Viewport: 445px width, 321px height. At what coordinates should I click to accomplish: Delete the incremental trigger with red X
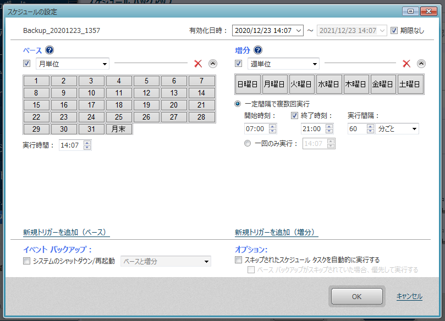pyautogui.click(x=406, y=64)
